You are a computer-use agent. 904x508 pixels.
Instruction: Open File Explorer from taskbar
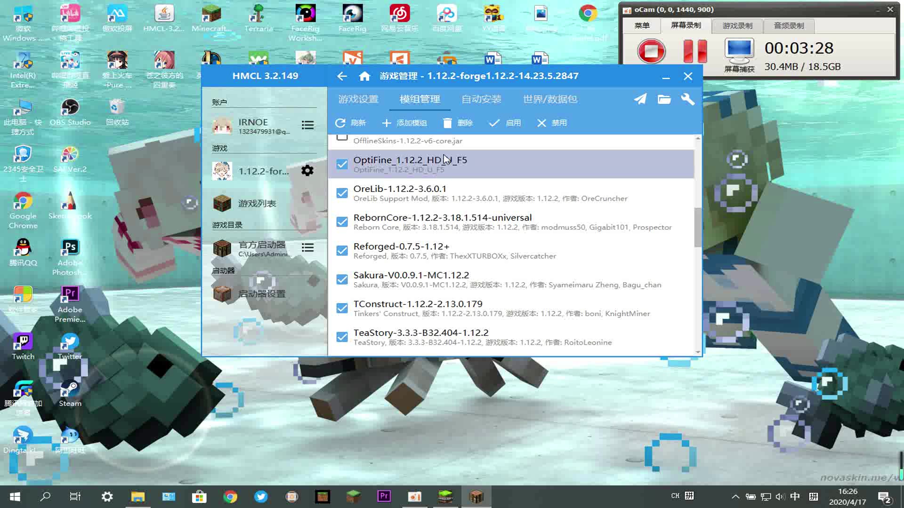click(x=137, y=497)
